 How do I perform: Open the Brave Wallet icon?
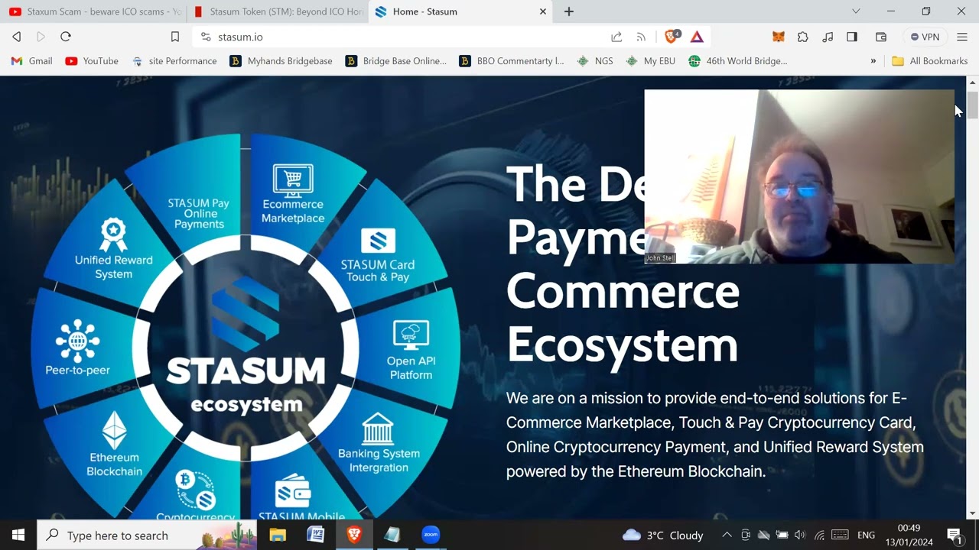click(881, 37)
